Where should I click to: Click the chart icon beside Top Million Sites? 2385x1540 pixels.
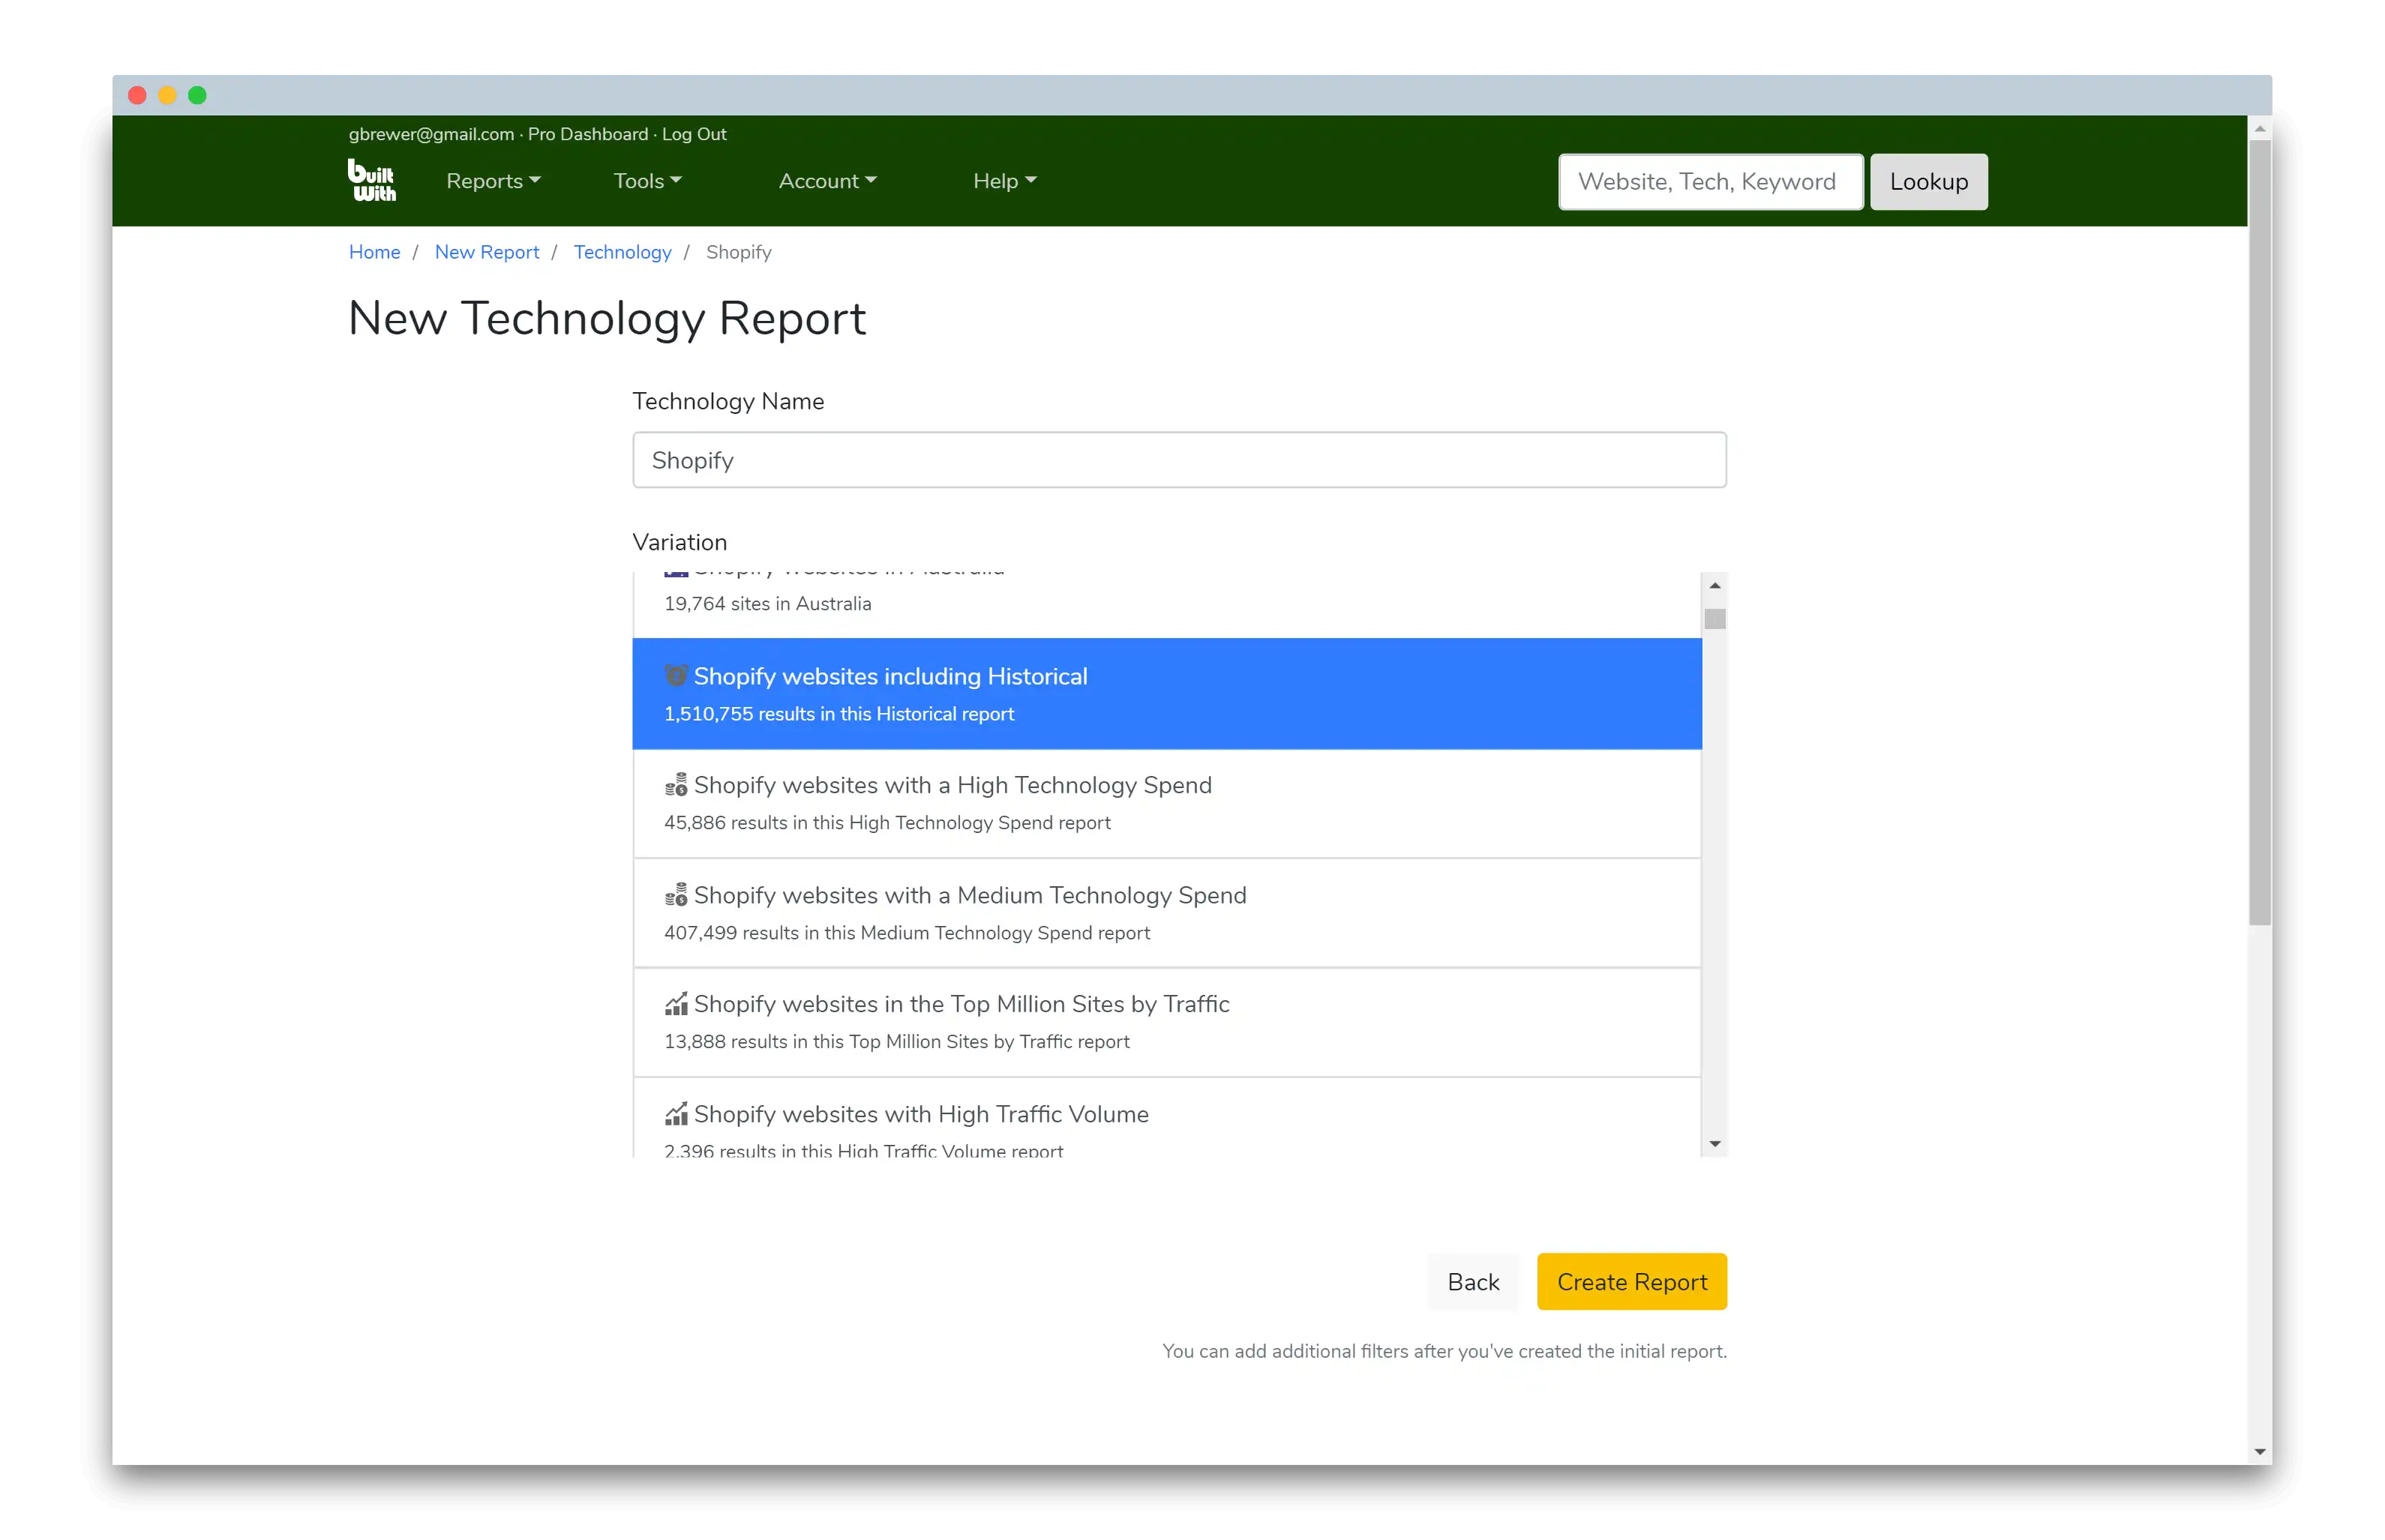tap(675, 1004)
